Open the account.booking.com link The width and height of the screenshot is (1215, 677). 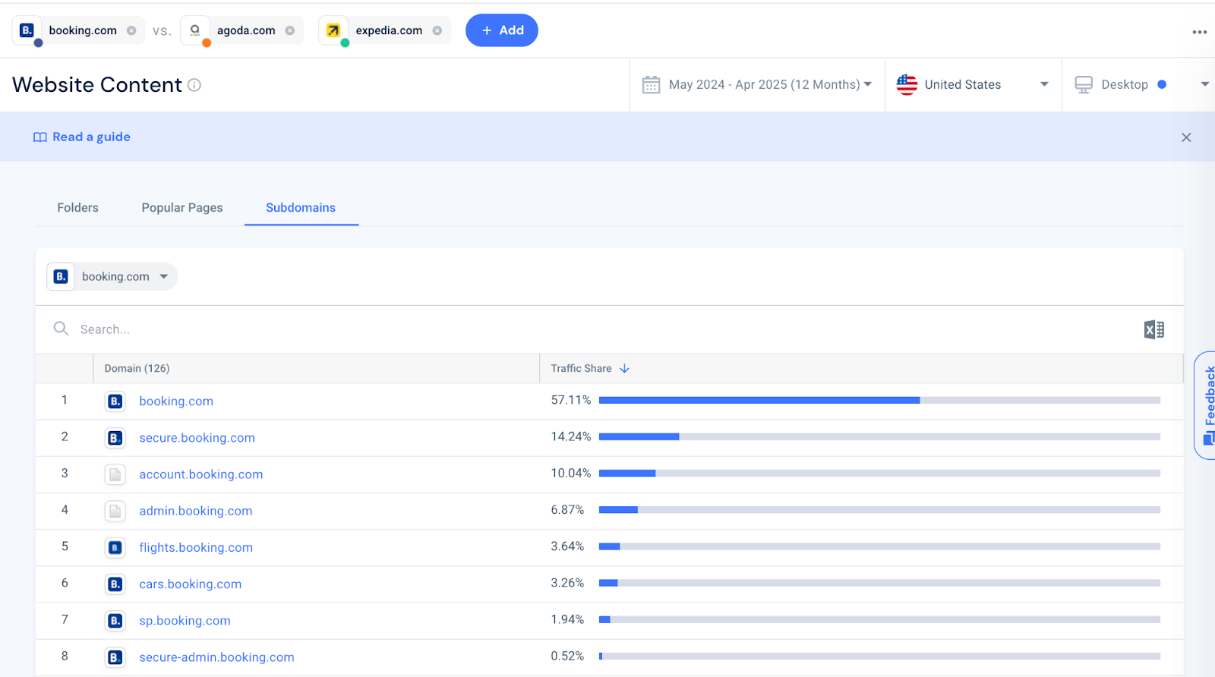click(x=200, y=474)
